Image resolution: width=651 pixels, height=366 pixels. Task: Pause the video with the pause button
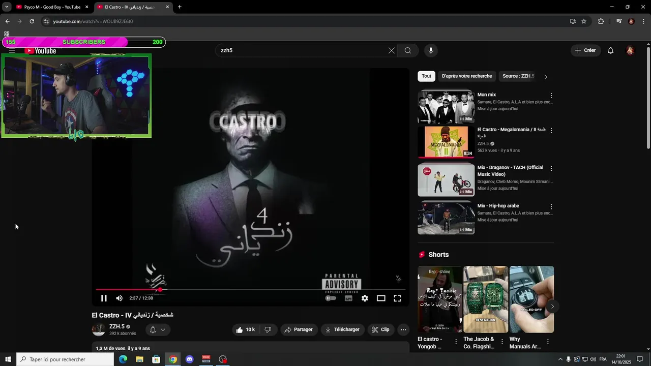click(104, 298)
